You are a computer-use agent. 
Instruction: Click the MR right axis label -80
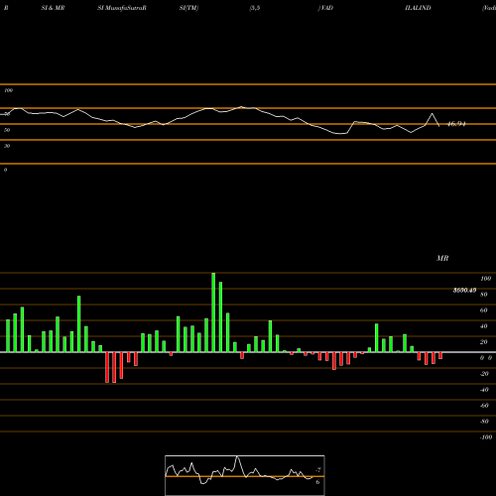point(484,422)
